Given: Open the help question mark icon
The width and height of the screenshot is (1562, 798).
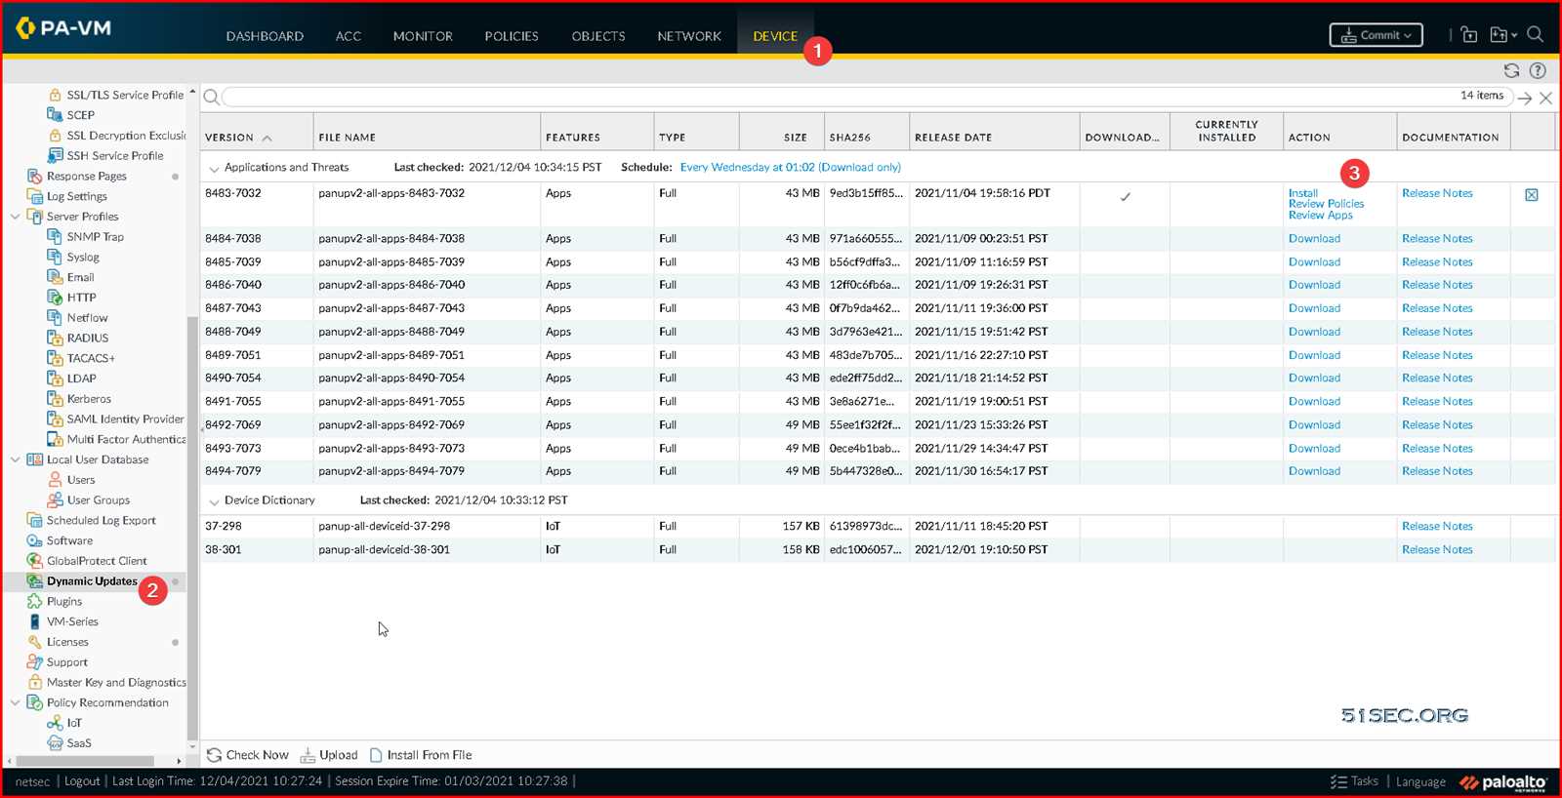Looking at the screenshot, I should [x=1538, y=70].
